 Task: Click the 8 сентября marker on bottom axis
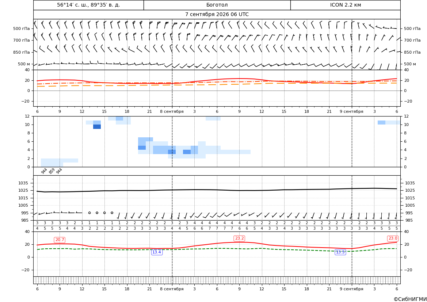click(172, 289)
